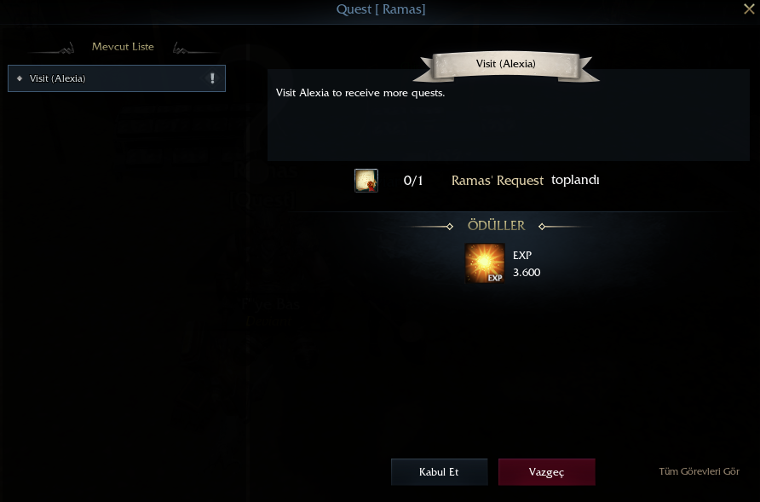This screenshot has width=760, height=502.
Task: Click the Visit (Alexia) banner title
Action: click(x=505, y=64)
